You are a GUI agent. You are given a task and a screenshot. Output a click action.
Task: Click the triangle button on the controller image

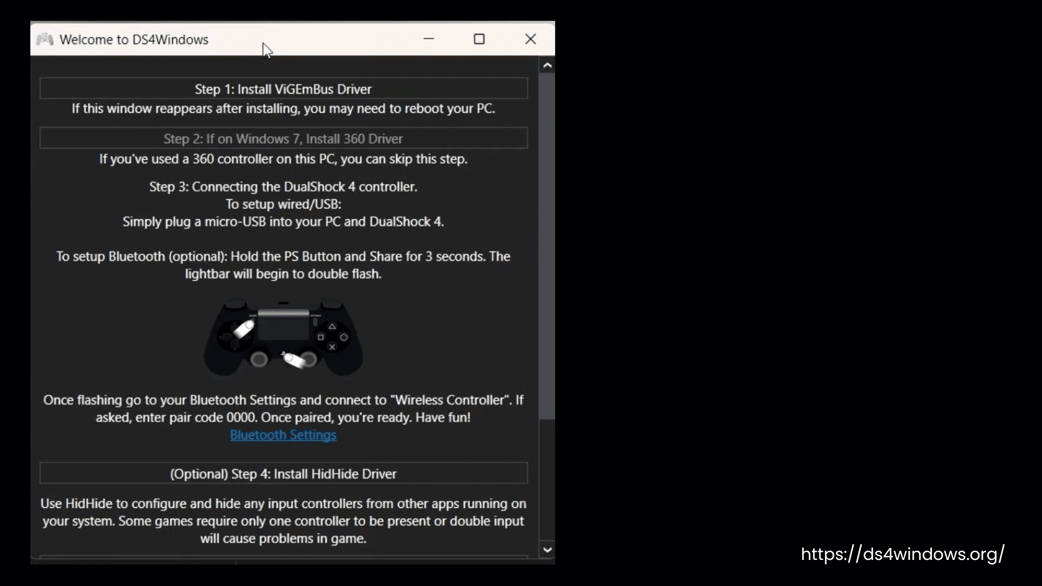[332, 327]
